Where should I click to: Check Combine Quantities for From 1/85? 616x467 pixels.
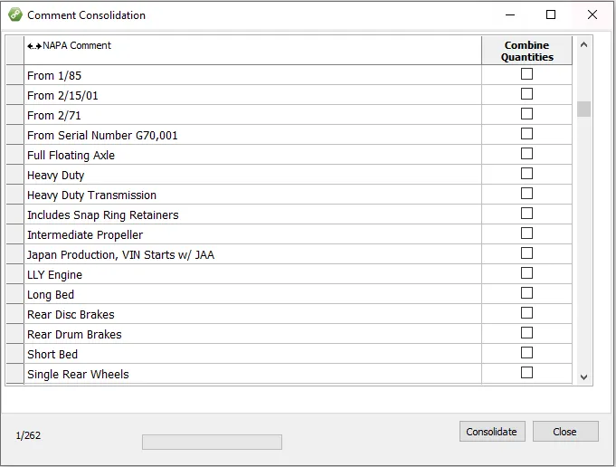526,74
